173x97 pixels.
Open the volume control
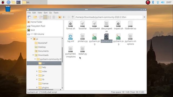click(163, 2)
